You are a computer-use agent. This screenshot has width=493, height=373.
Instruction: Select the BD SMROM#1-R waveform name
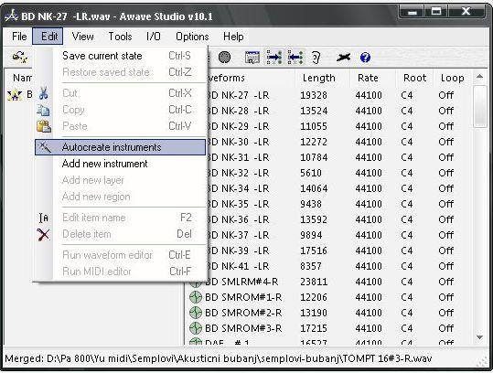tap(243, 297)
